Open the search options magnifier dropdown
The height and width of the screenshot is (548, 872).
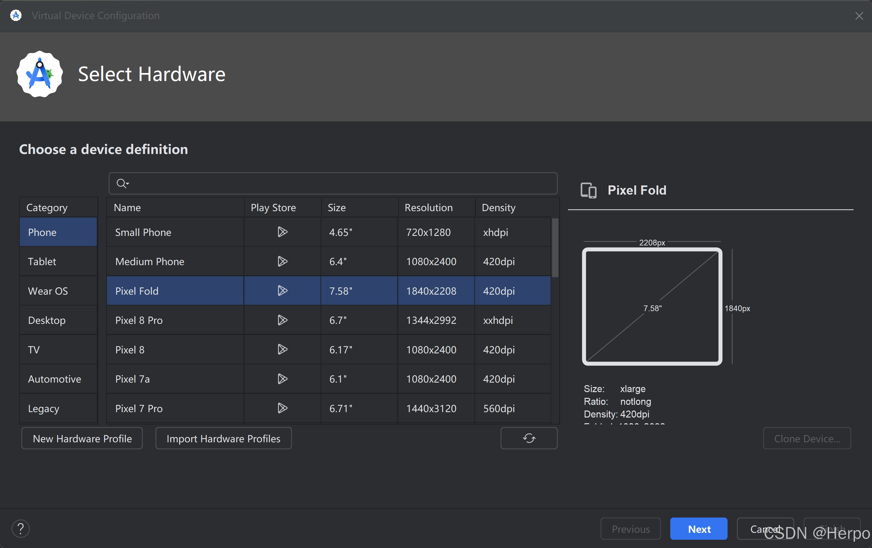tap(122, 184)
